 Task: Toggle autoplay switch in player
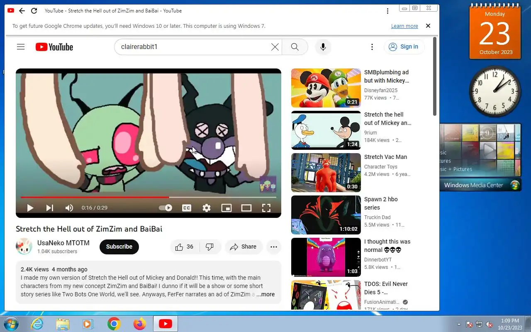[166, 208]
